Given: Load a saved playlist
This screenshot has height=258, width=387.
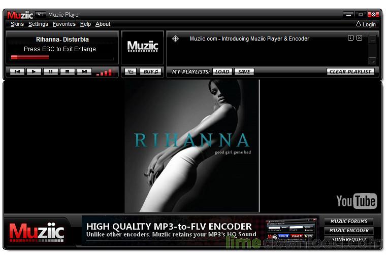Looking at the screenshot, I should [x=222, y=71].
